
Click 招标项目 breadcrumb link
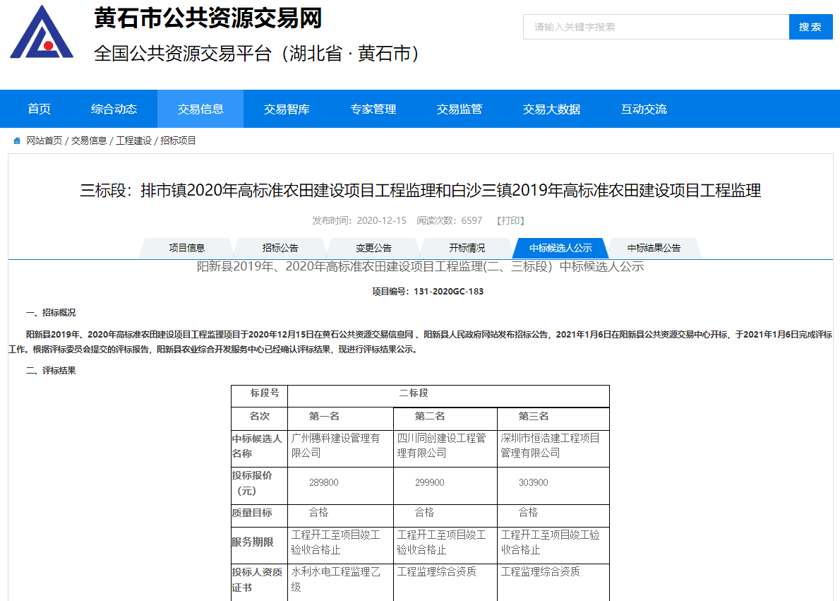(x=178, y=141)
